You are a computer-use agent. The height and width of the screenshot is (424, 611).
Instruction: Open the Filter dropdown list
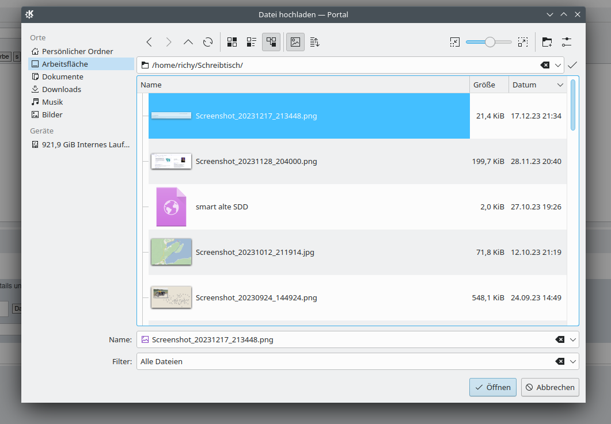point(572,362)
